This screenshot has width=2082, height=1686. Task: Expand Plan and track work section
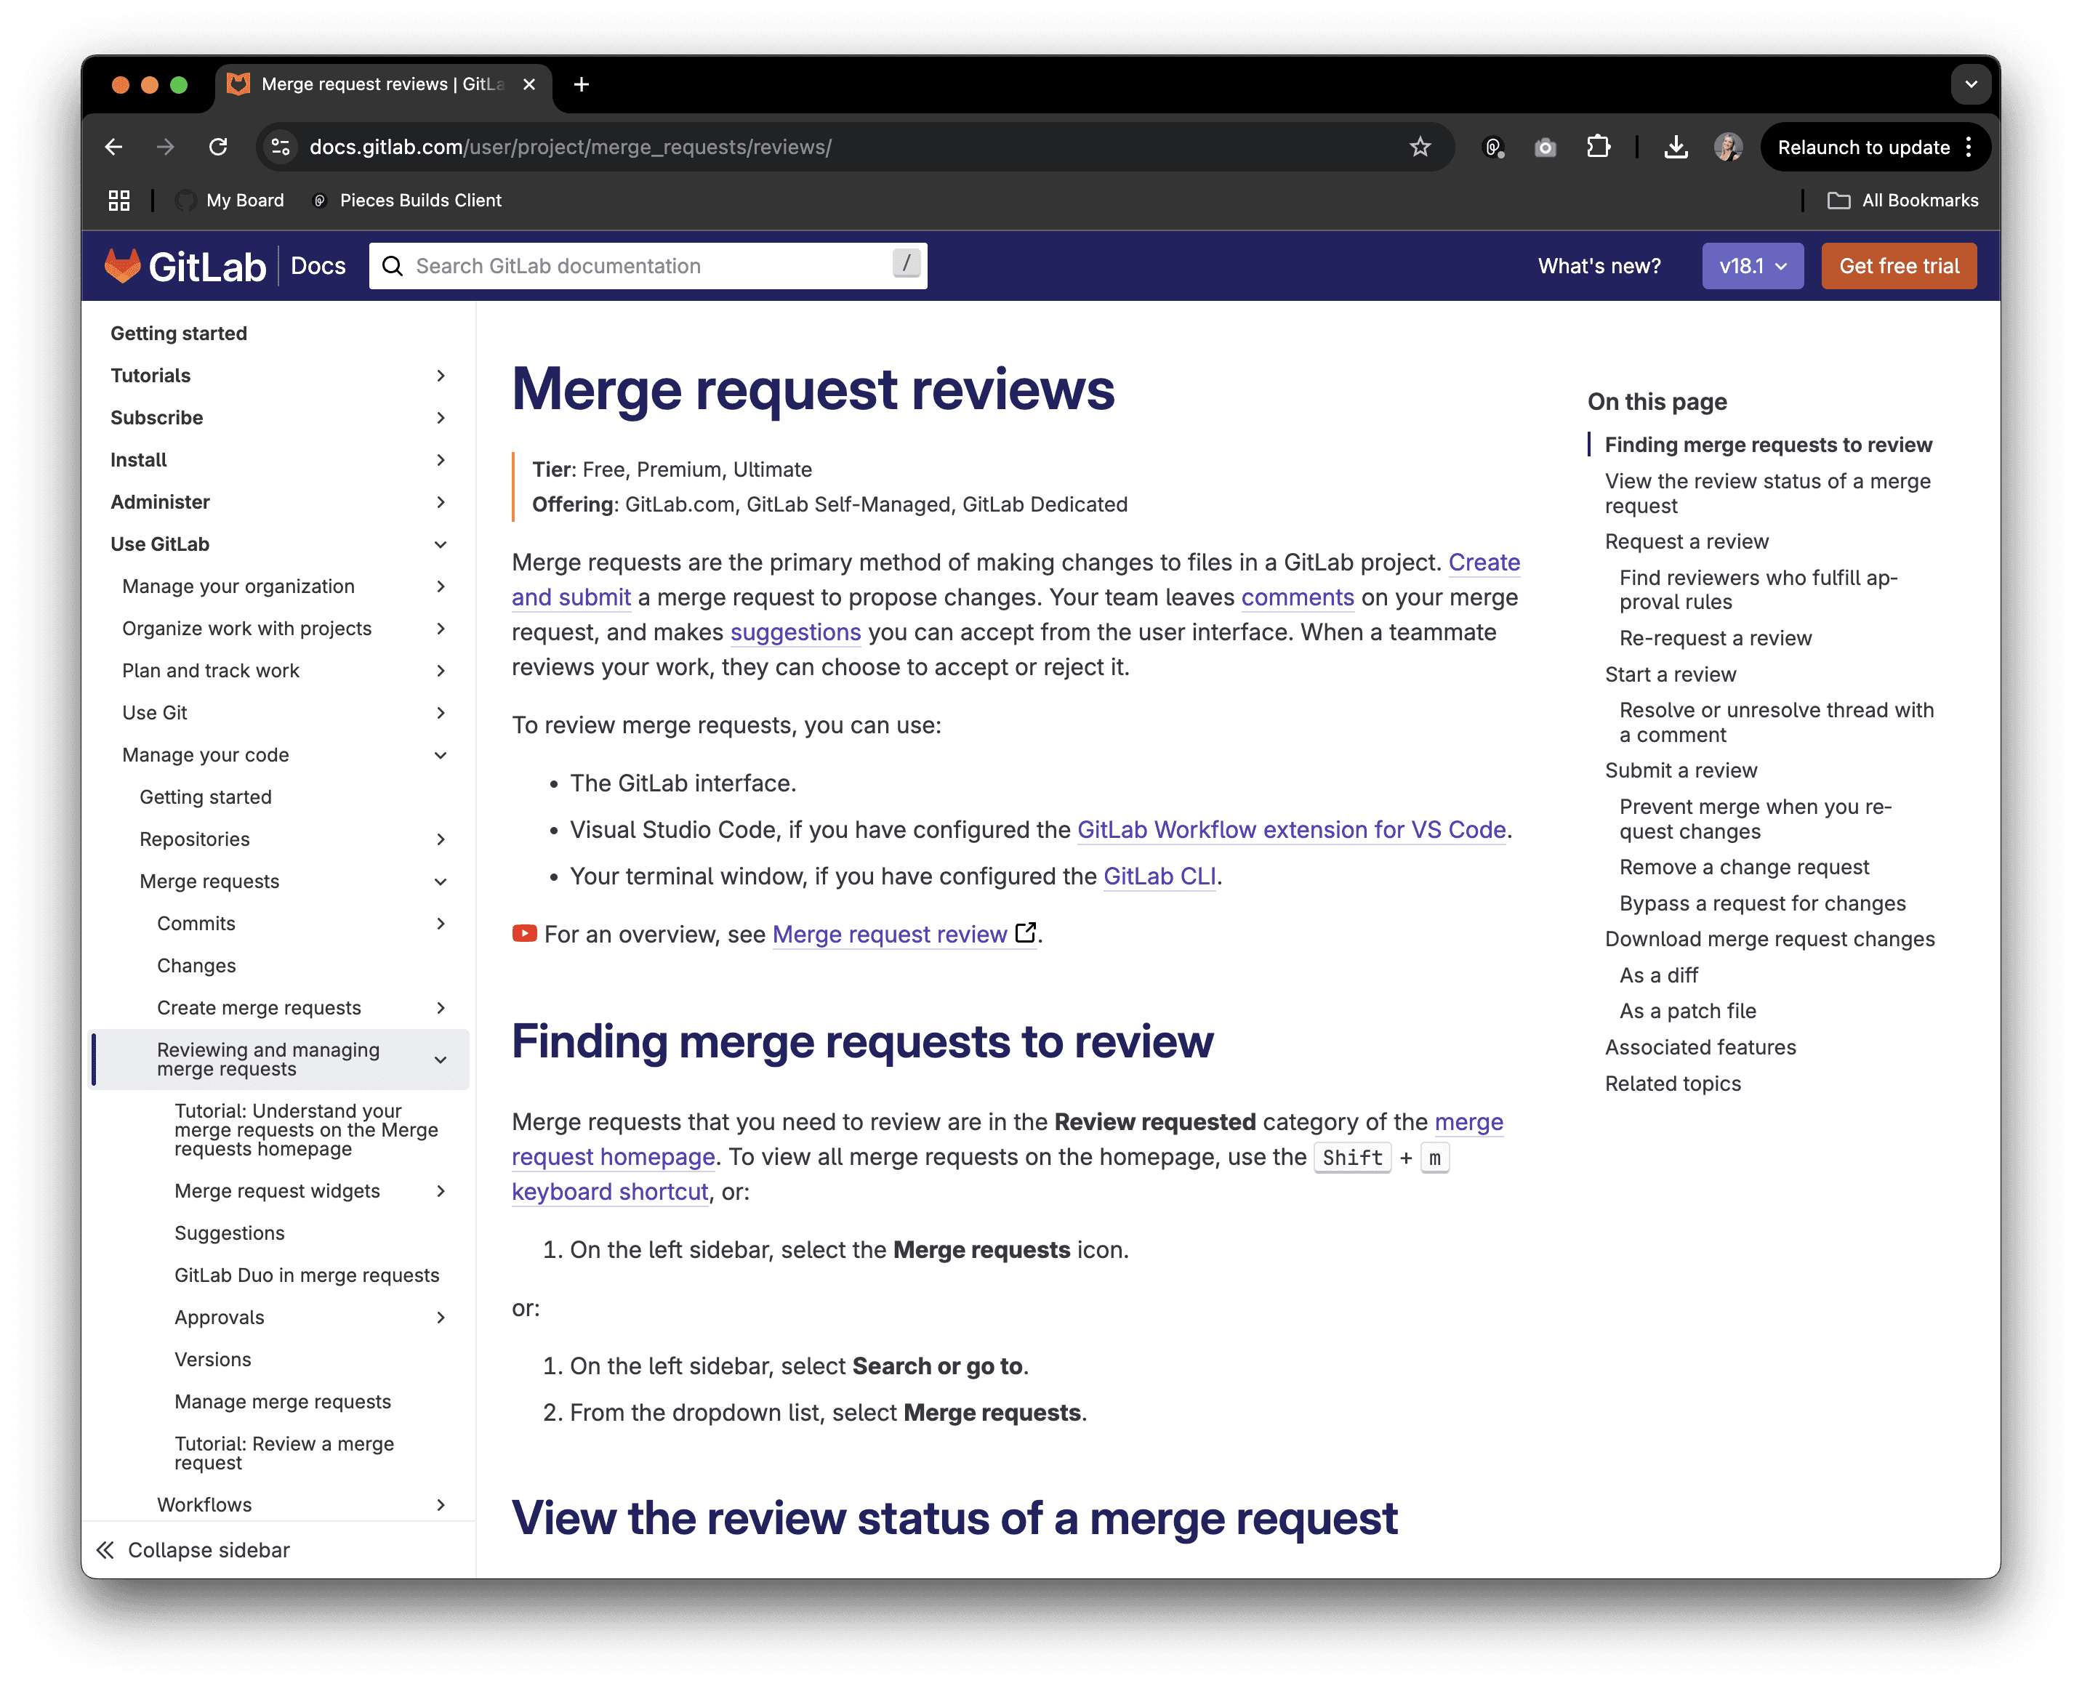point(441,670)
